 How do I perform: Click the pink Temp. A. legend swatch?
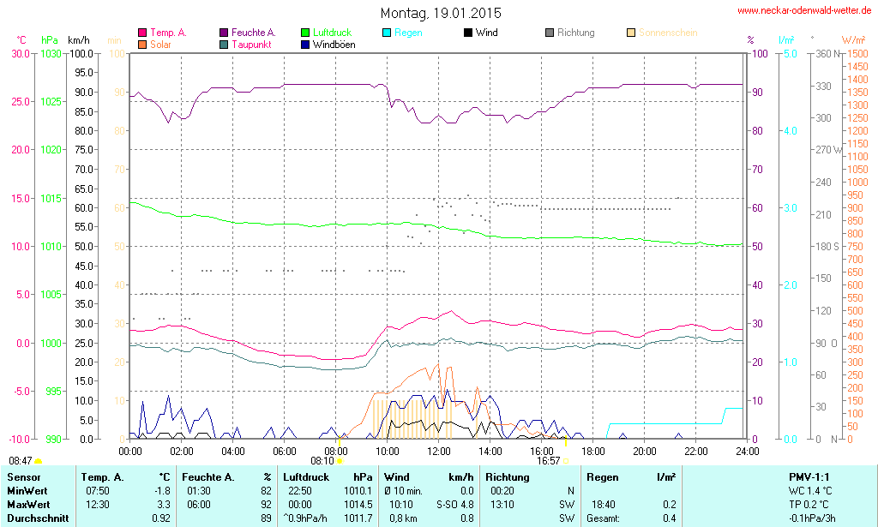coord(142,33)
